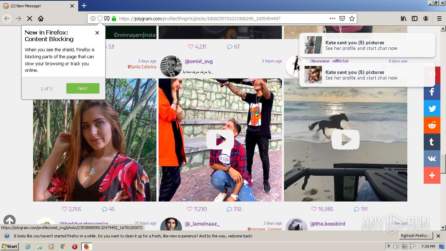
Task: Click the browser back arrow button
Action: [x=7, y=18]
